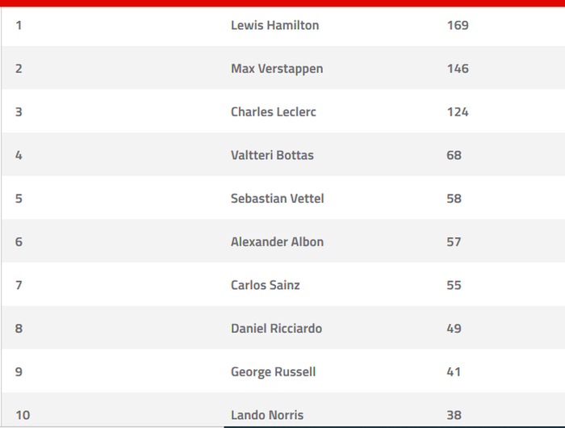This screenshot has width=565, height=428.
Task: Select position number 10 cell
Action: point(23,415)
